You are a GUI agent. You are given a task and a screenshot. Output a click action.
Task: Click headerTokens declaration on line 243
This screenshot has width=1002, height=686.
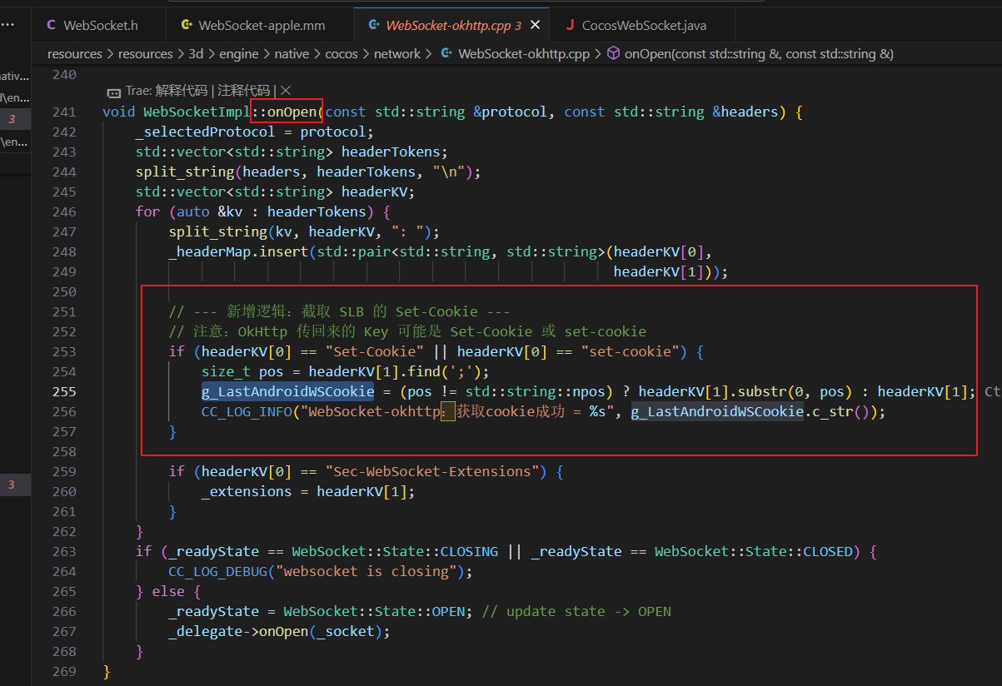391,152
